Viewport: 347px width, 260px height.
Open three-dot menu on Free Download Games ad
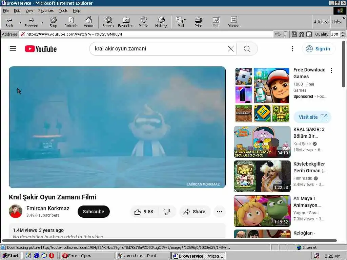pos(331,70)
